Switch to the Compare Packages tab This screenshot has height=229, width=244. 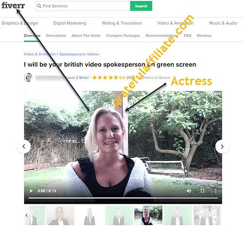123,35
